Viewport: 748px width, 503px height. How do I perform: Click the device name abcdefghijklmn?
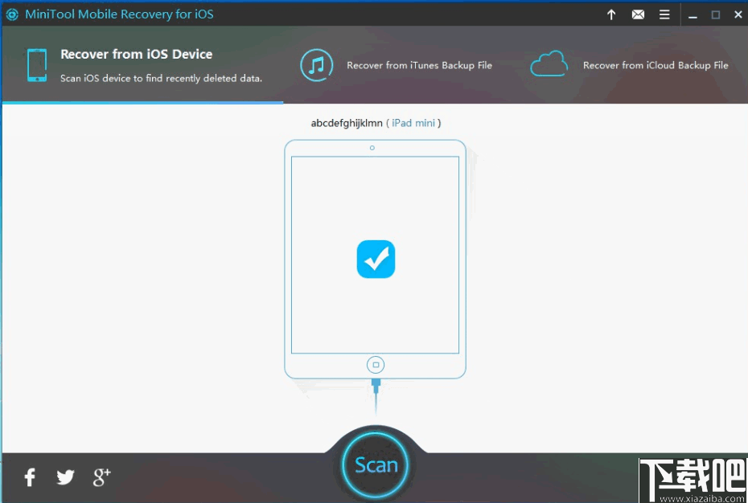coord(346,123)
